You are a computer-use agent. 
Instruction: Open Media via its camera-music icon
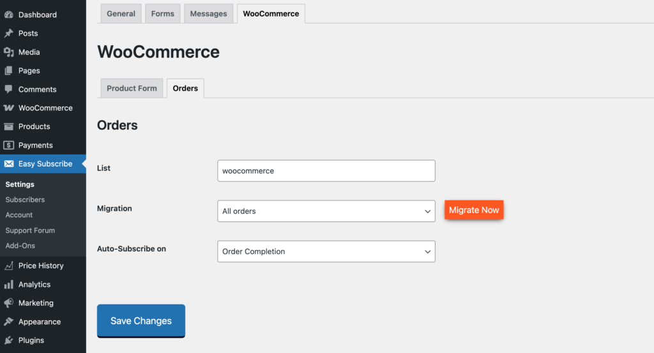(9, 52)
